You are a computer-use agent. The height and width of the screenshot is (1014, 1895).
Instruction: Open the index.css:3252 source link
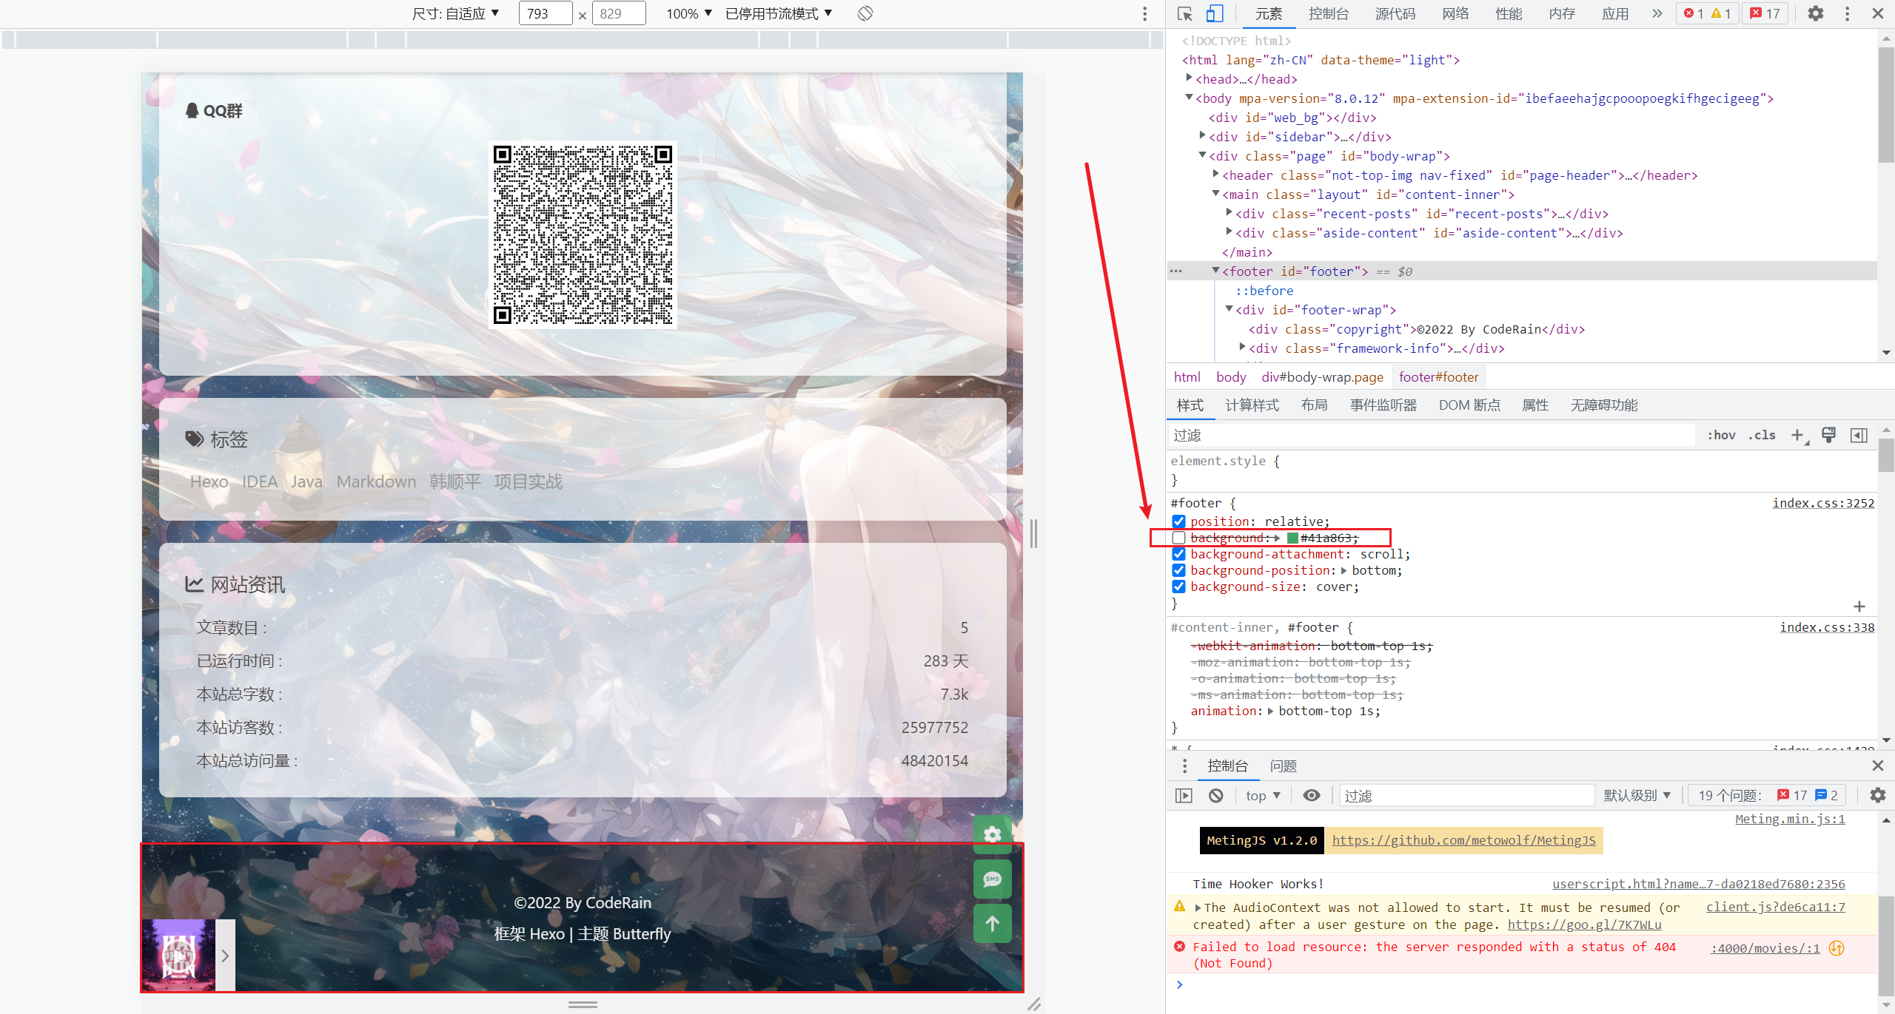[1822, 503]
